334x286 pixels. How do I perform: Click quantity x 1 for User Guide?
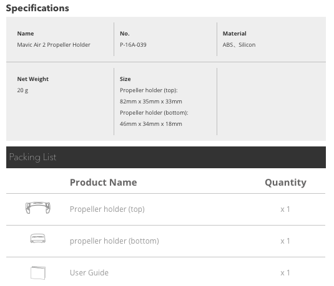tap(285, 273)
